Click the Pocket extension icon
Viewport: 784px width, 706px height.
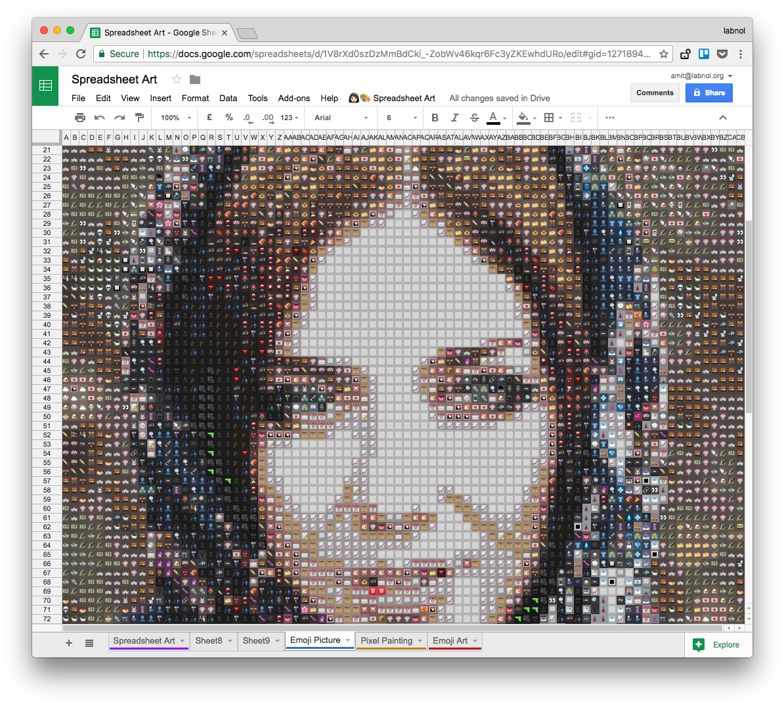pos(722,54)
